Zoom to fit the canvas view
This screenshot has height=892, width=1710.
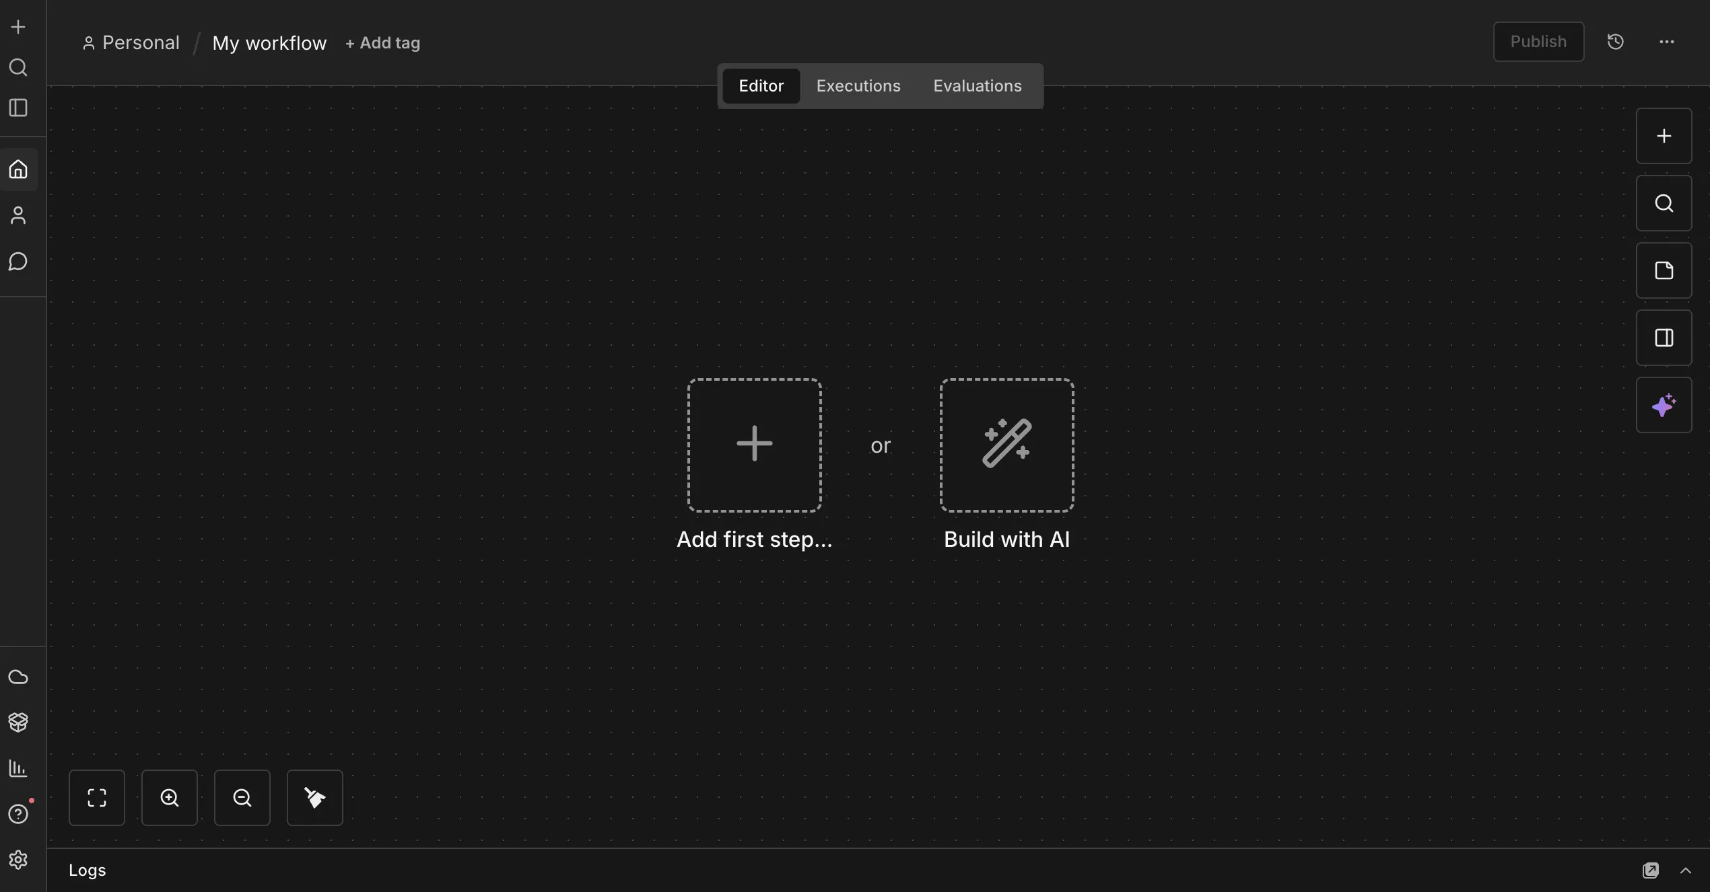(96, 797)
